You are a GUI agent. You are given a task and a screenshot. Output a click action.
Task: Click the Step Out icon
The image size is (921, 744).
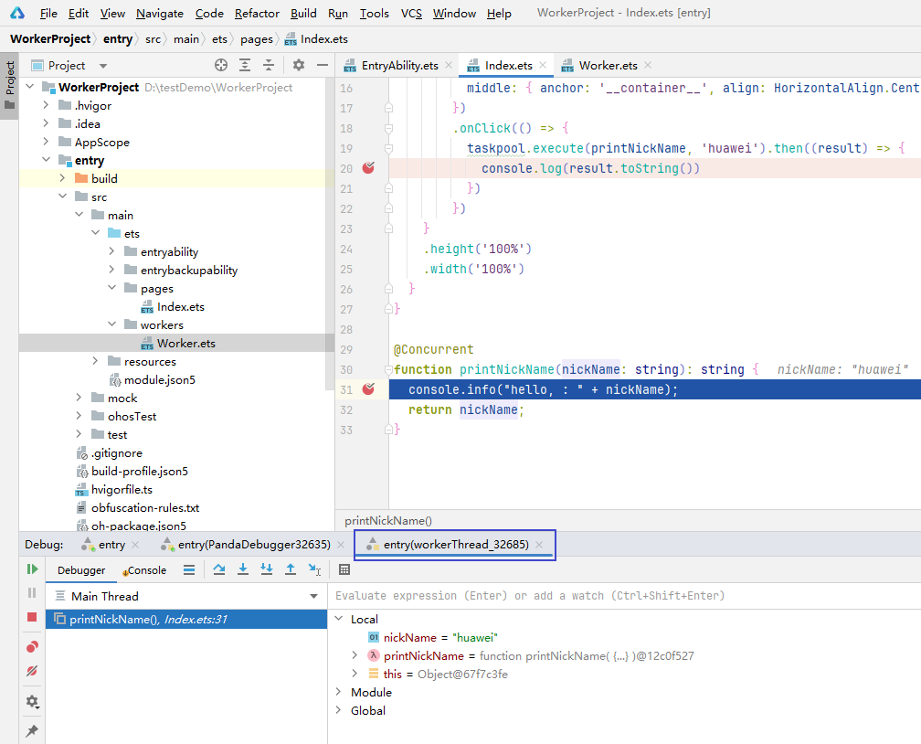[x=291, y=569]
